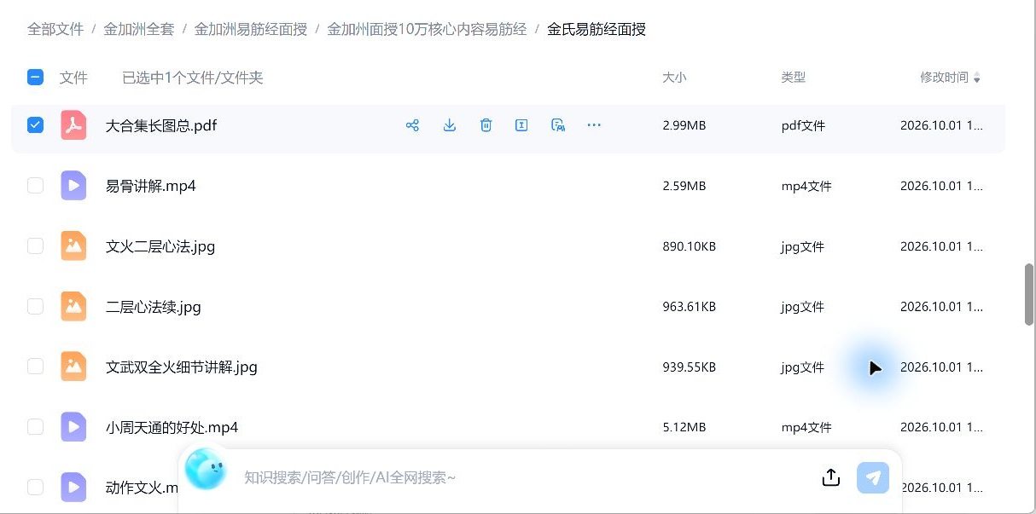Tick the checkbox for 二层心法续.jpg
Image resolution: width=1036 pixels, height=514 pixels.
(x=35, y=306)
